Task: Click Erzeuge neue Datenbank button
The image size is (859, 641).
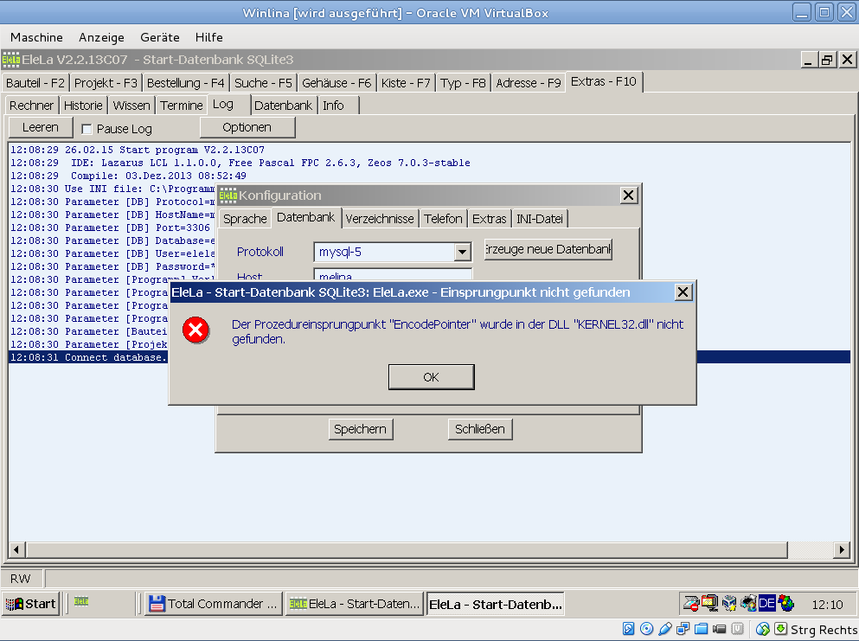Action: (x=548, y=249)
